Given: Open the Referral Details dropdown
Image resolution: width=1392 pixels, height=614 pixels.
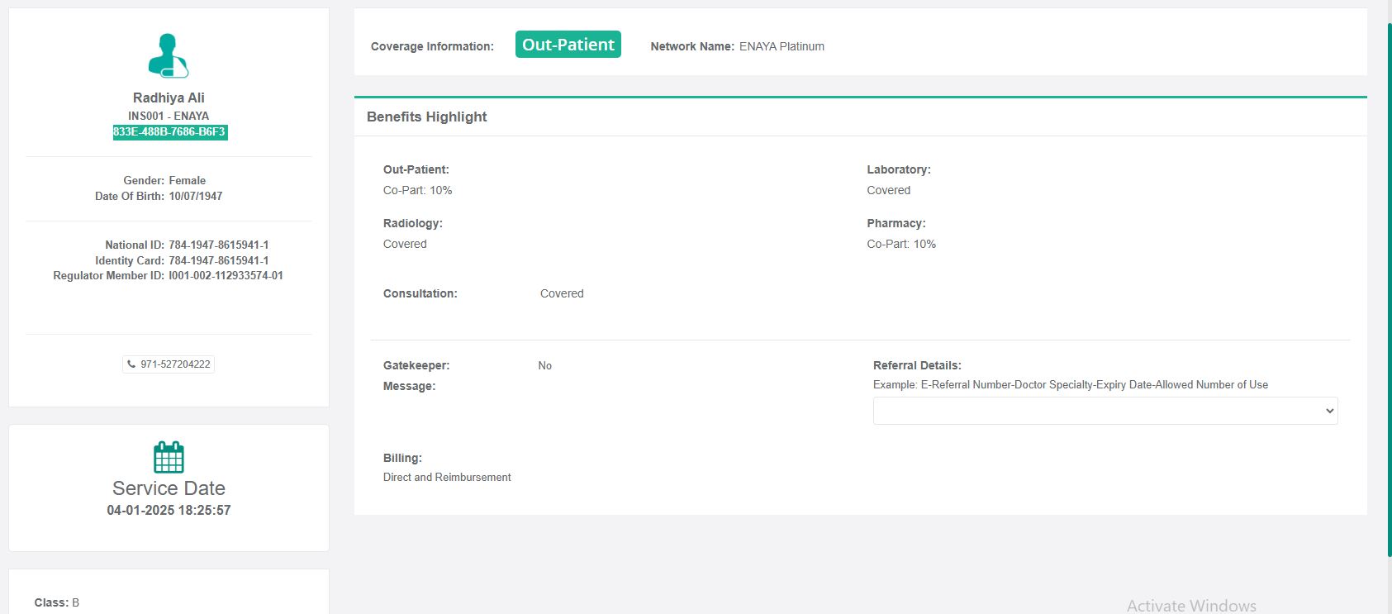Looking at the screenshot, I should tap(1105, 411).
